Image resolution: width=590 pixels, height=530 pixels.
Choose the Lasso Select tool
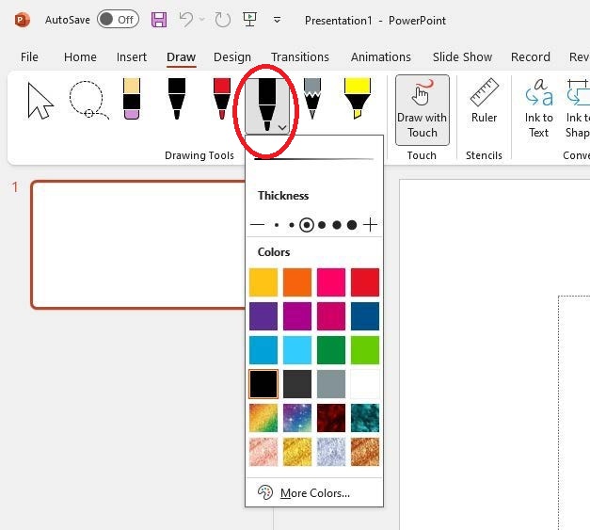tap(88, 100)
